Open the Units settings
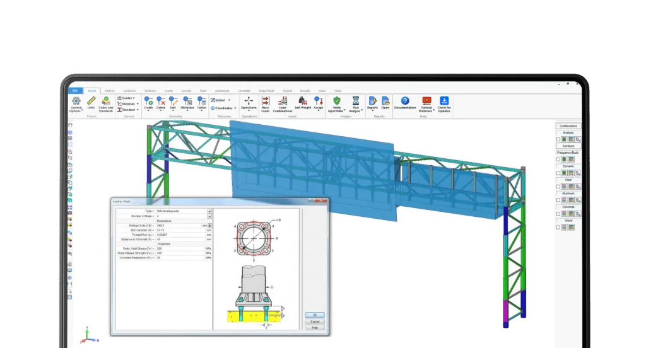Viewport: 646px width, 348px height. coord(91,103)
